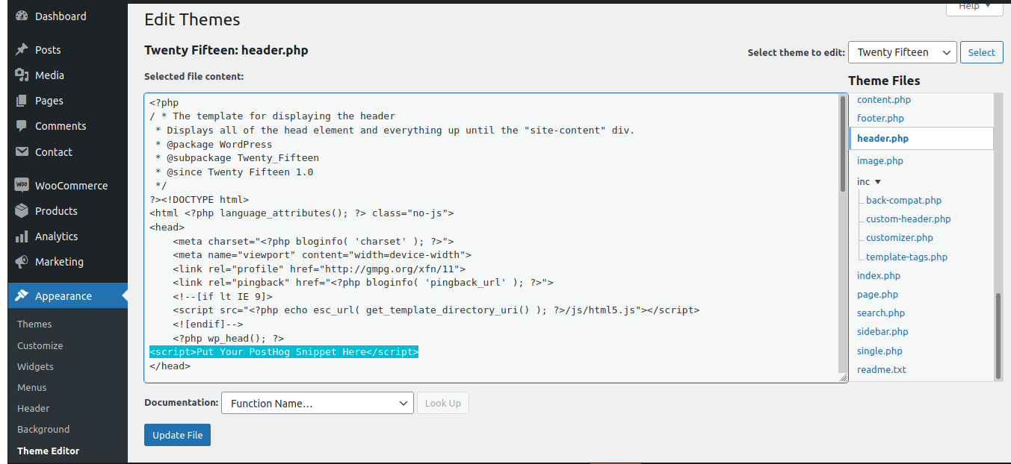Click the Dashboard gauge icon
Screen dimensions: 1011x464
[x=21, y=16]
